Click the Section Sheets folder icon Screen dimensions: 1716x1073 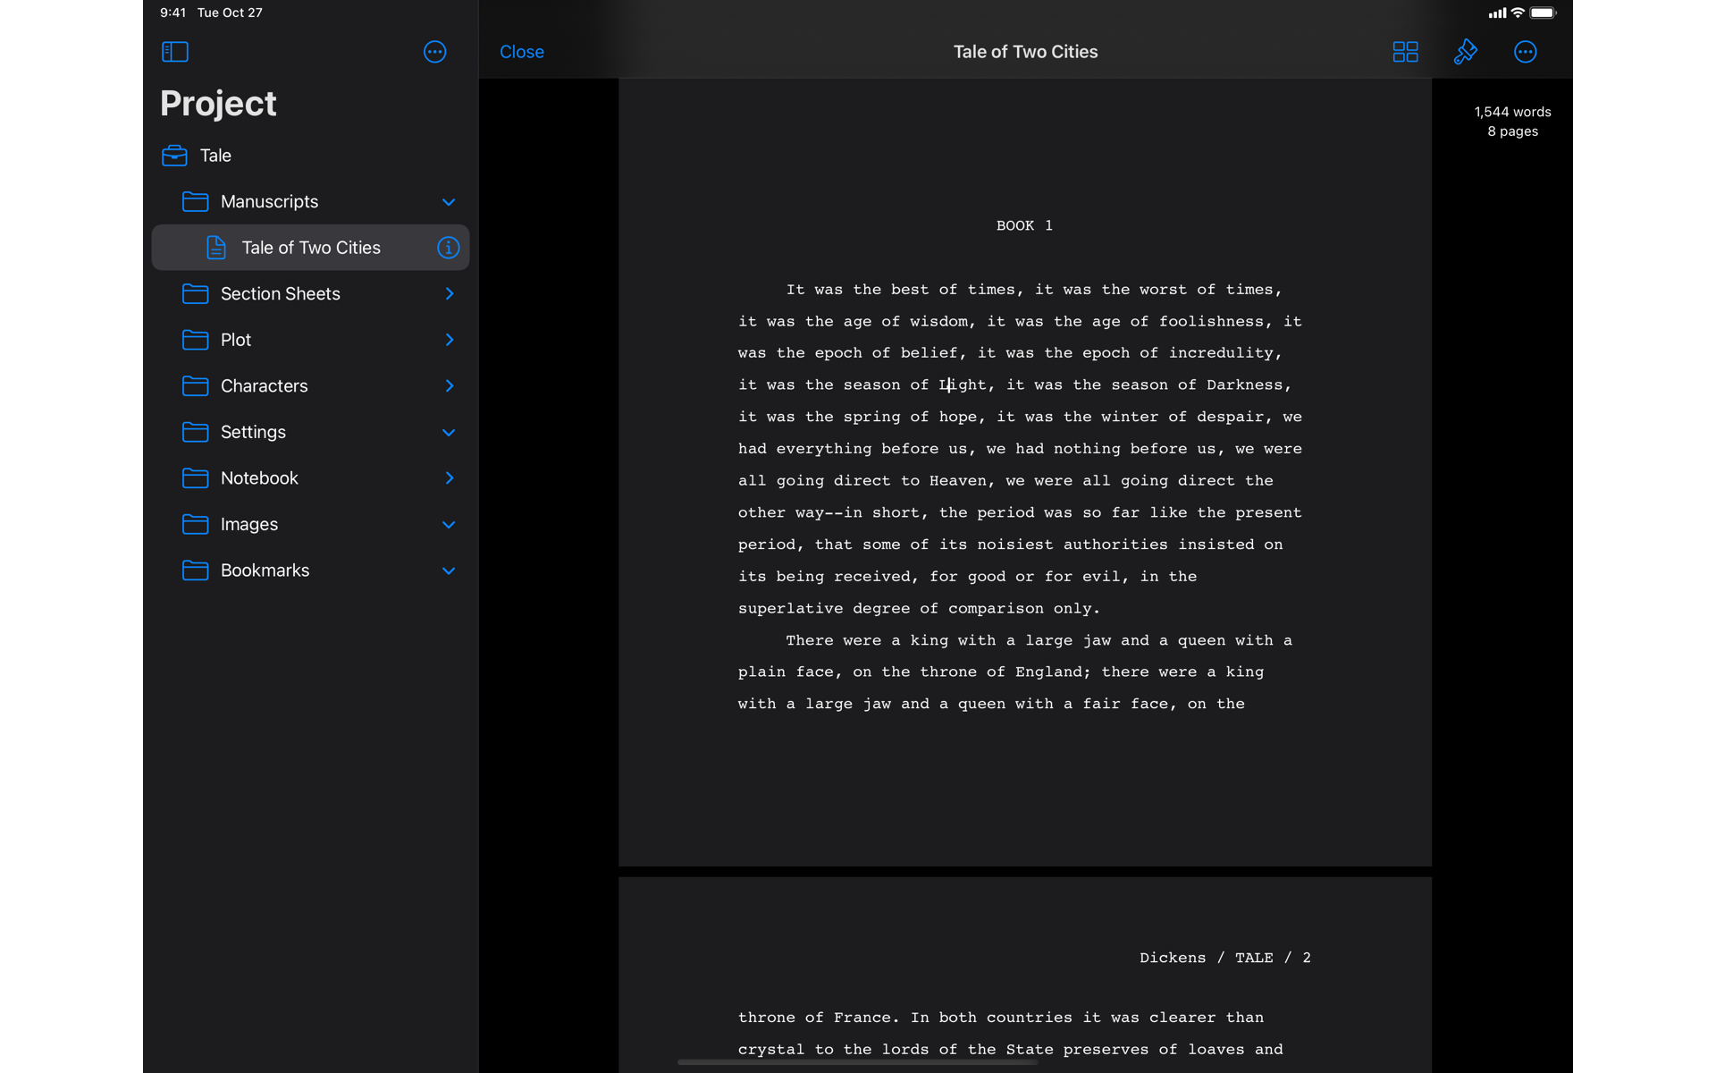[x=195, y=294]
